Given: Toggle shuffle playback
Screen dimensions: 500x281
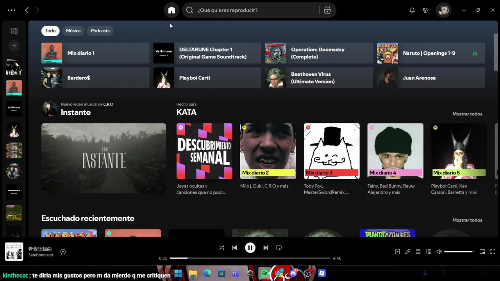Looking at the screenshot, I should coord(221,248).
